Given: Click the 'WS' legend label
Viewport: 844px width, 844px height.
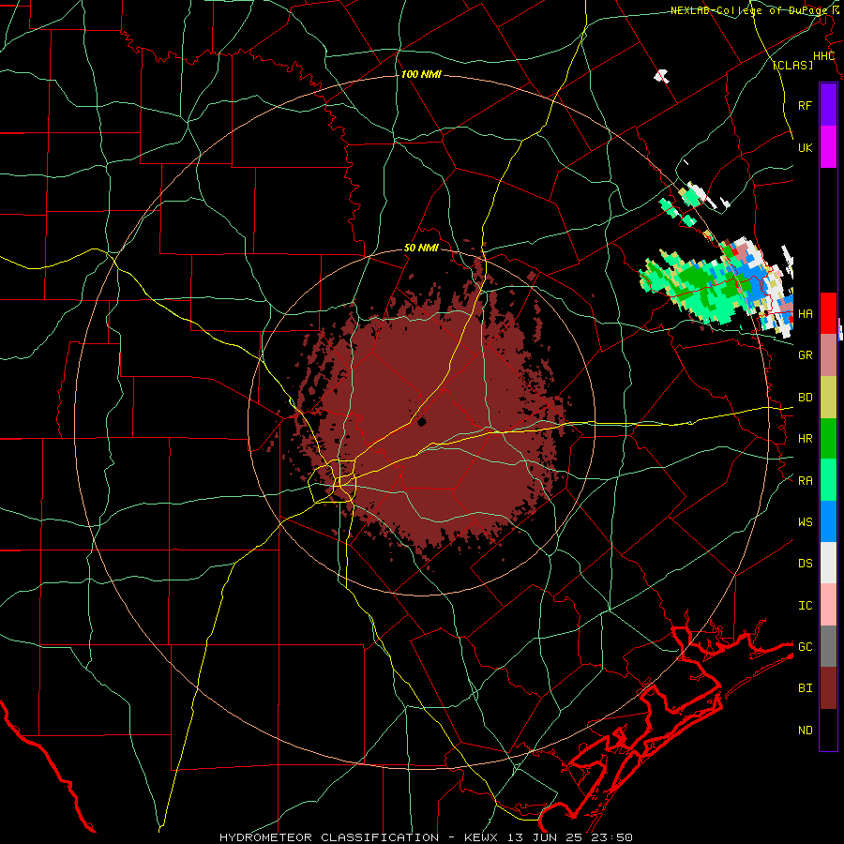Looking at the screenshot, I should coord(805,521).
